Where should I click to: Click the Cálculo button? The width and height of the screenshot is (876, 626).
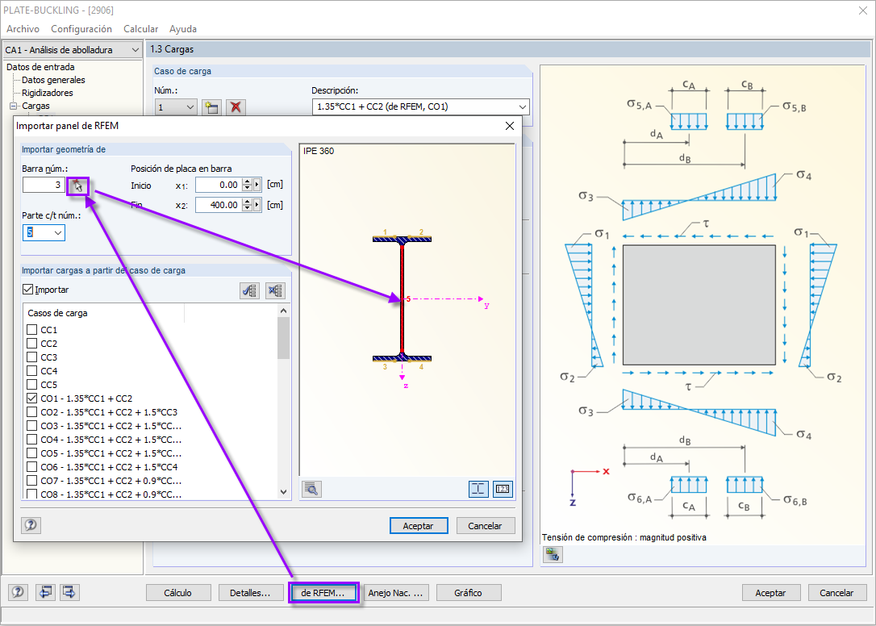(178, 592)
